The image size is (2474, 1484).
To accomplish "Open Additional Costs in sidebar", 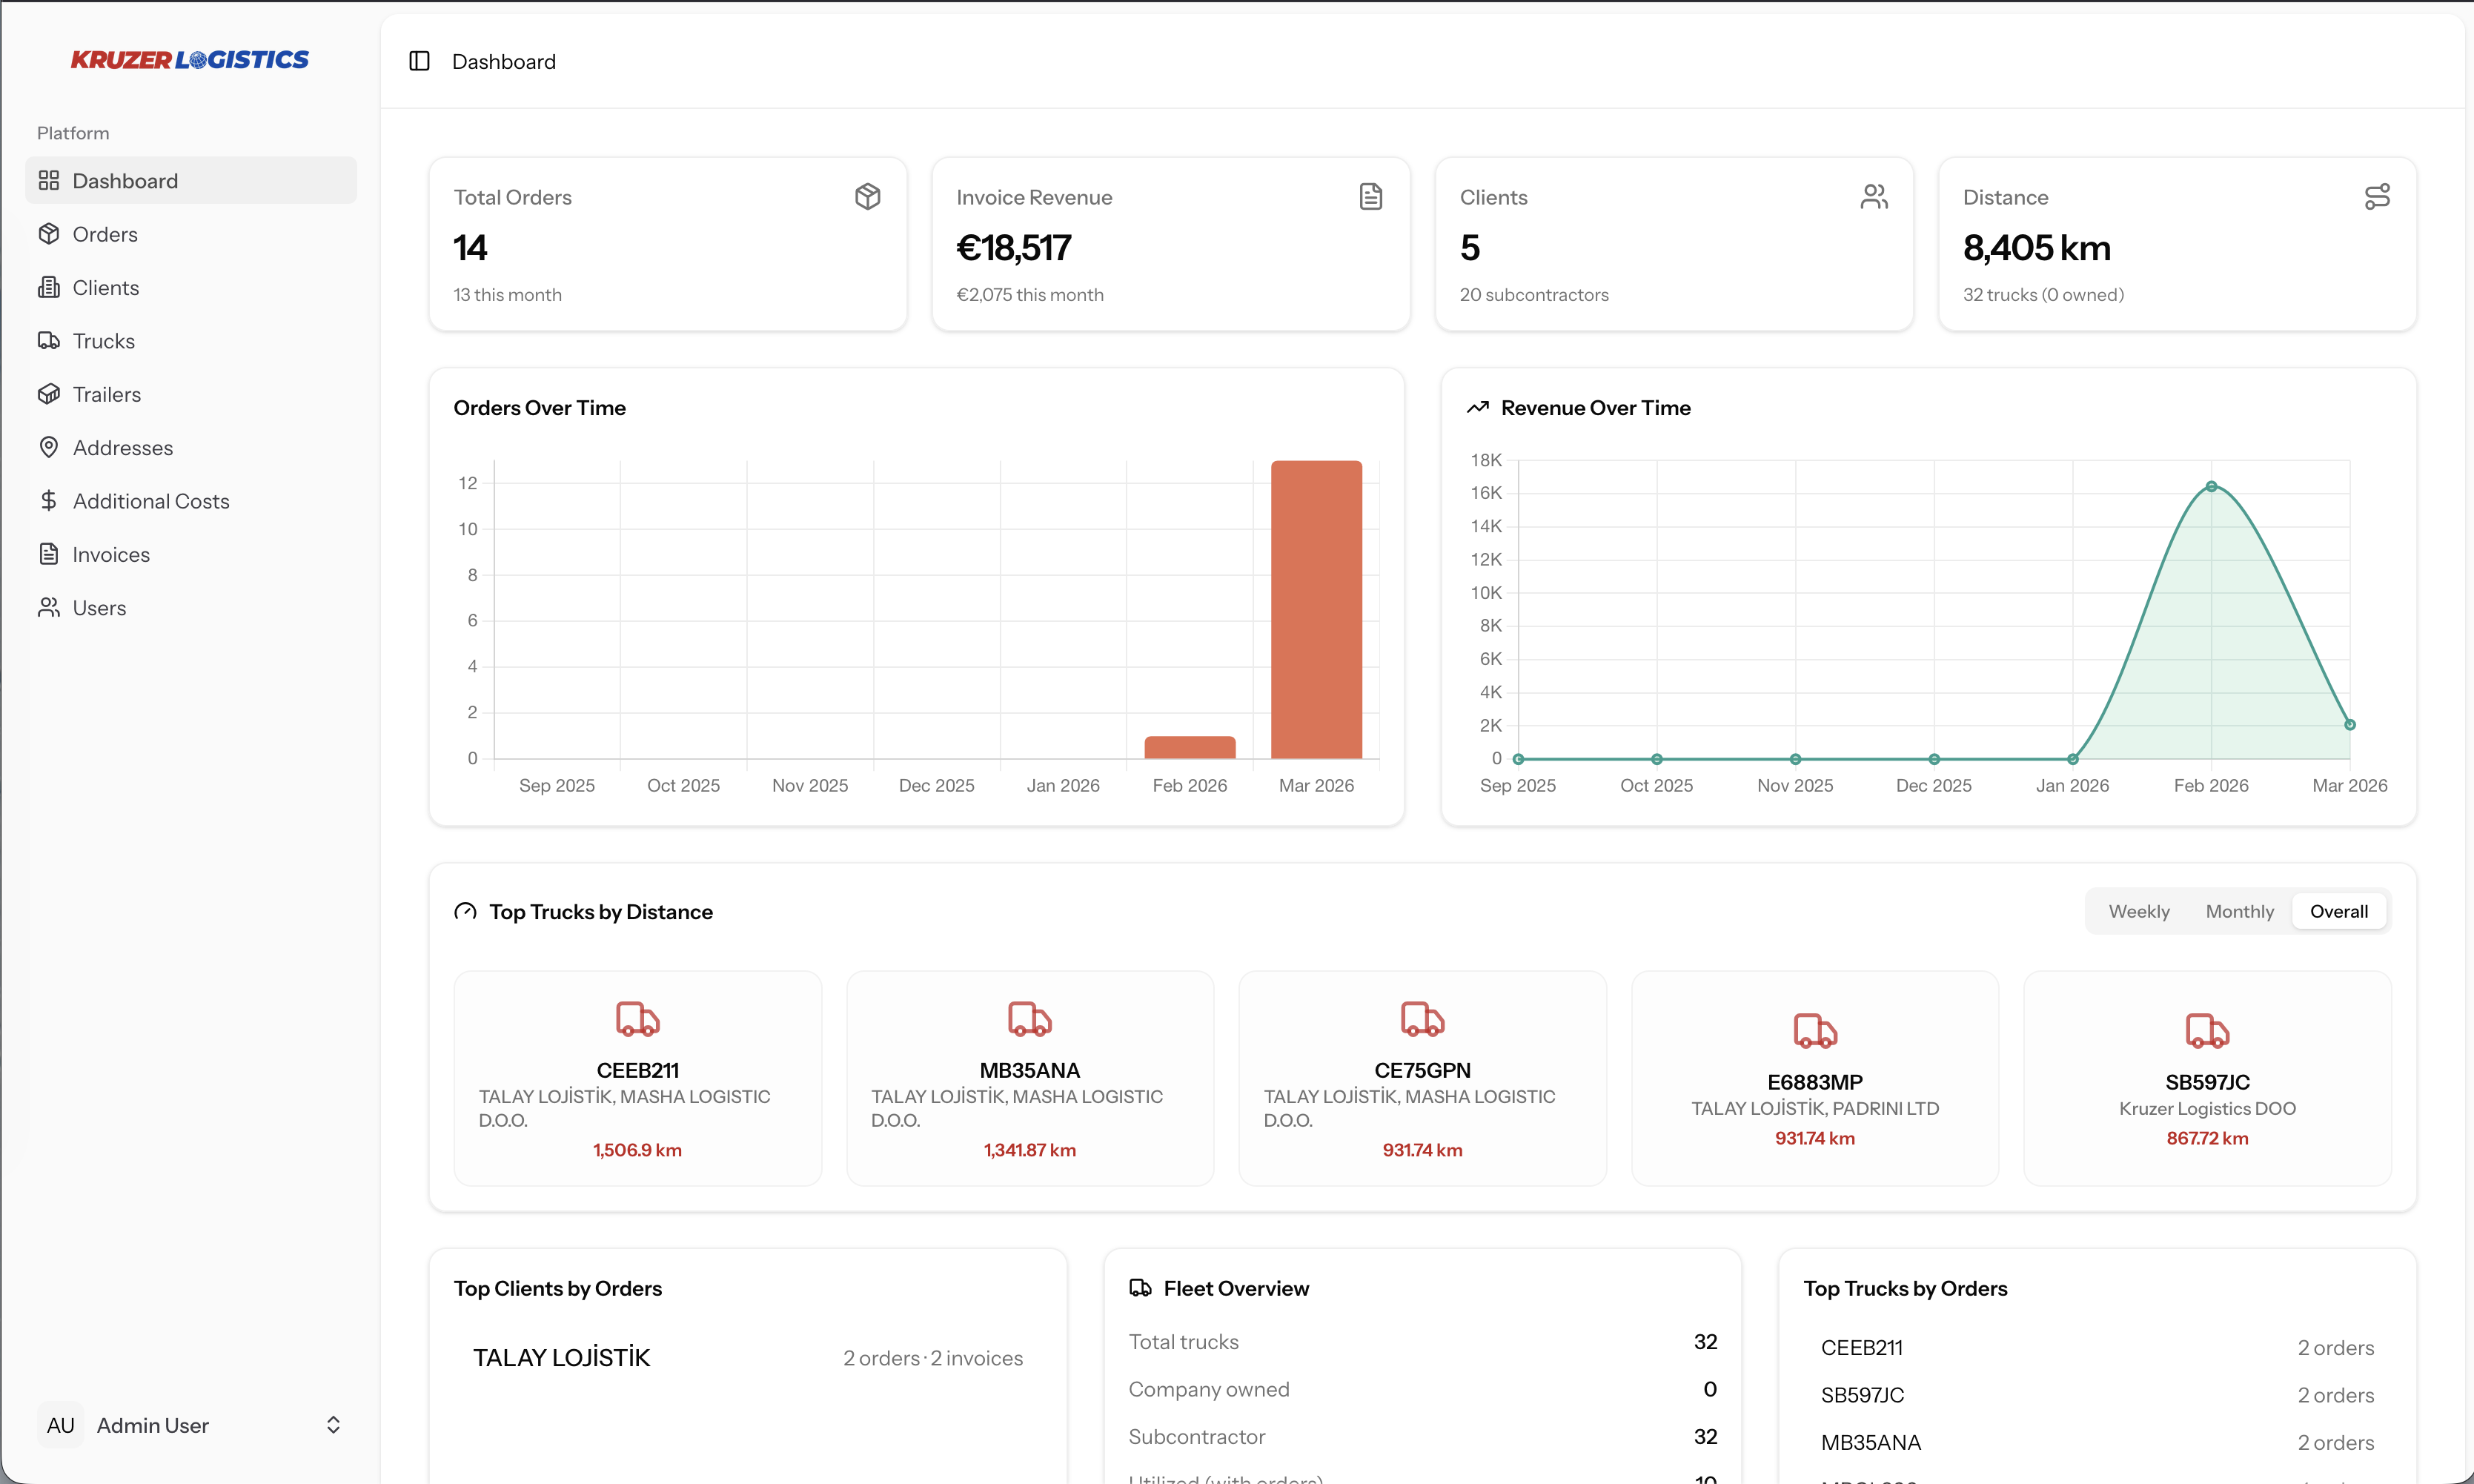I will tap(151, 501).
